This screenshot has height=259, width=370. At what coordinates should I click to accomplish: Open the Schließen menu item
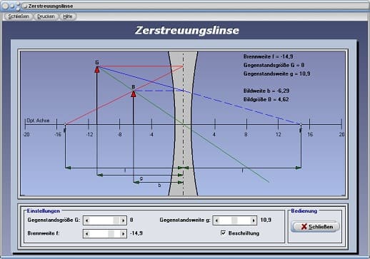coord(18,16)
